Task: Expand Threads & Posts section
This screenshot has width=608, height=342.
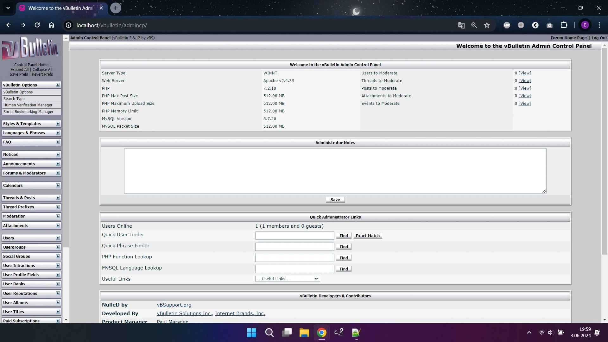Action: tap(58, 198)
